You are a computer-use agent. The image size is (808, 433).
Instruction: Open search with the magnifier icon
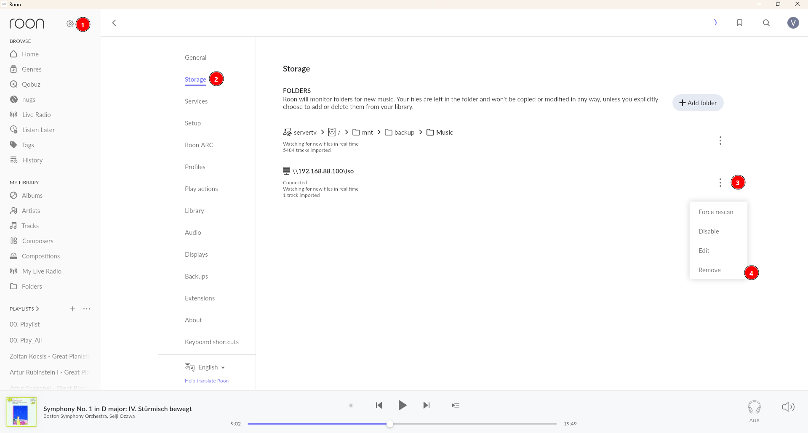tap(766, 23)
